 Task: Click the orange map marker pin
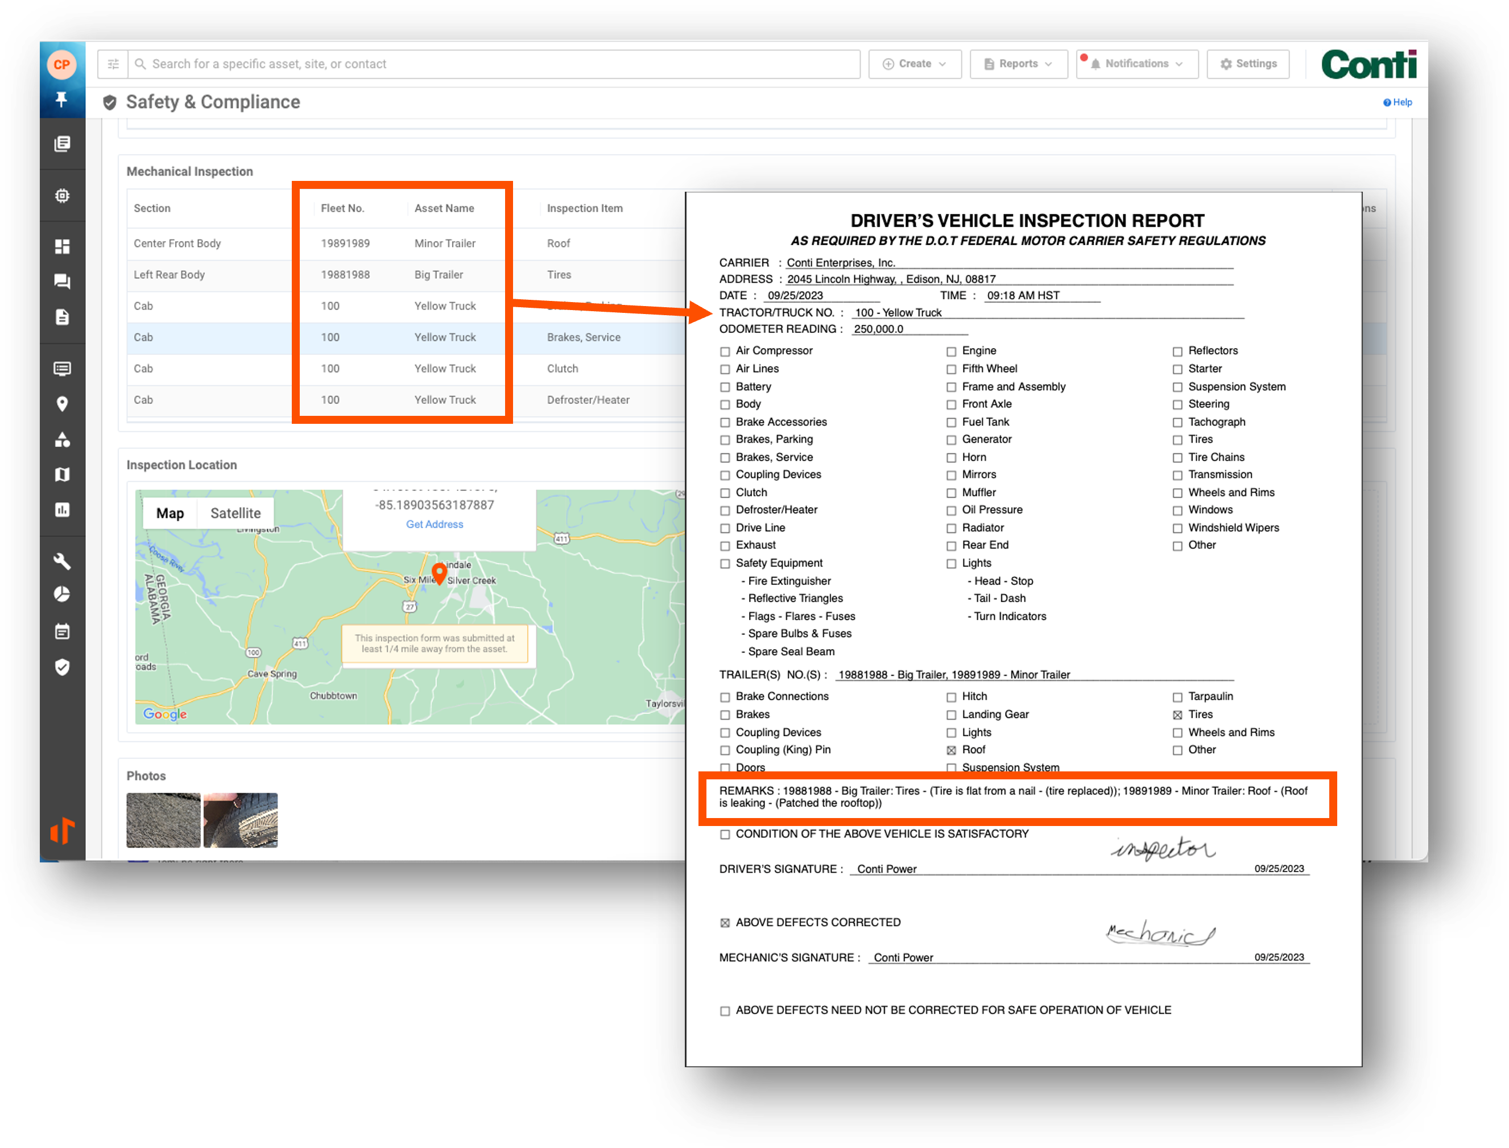[439, 573]
